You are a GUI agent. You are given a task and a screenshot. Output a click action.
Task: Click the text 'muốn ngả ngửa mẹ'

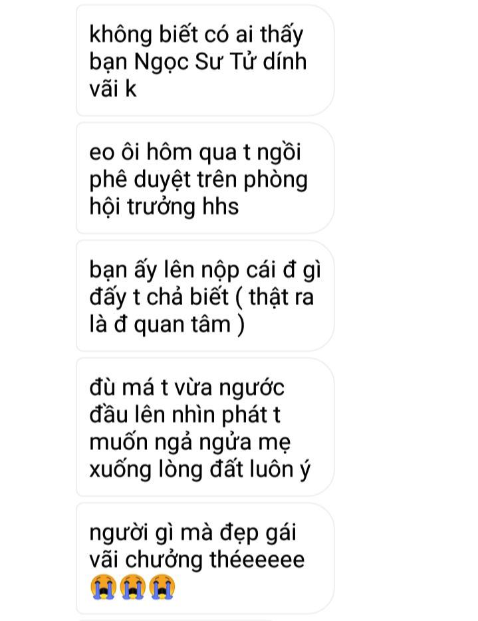[x=190, y=442]
